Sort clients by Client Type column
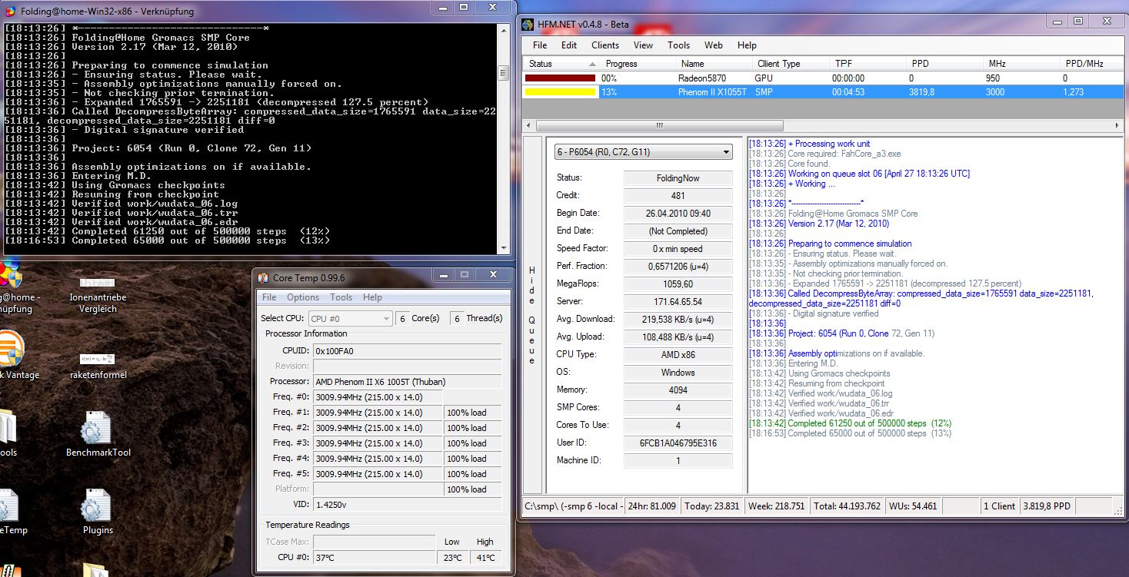Screen dimensions: 1129x577 [x=790, y=64]
